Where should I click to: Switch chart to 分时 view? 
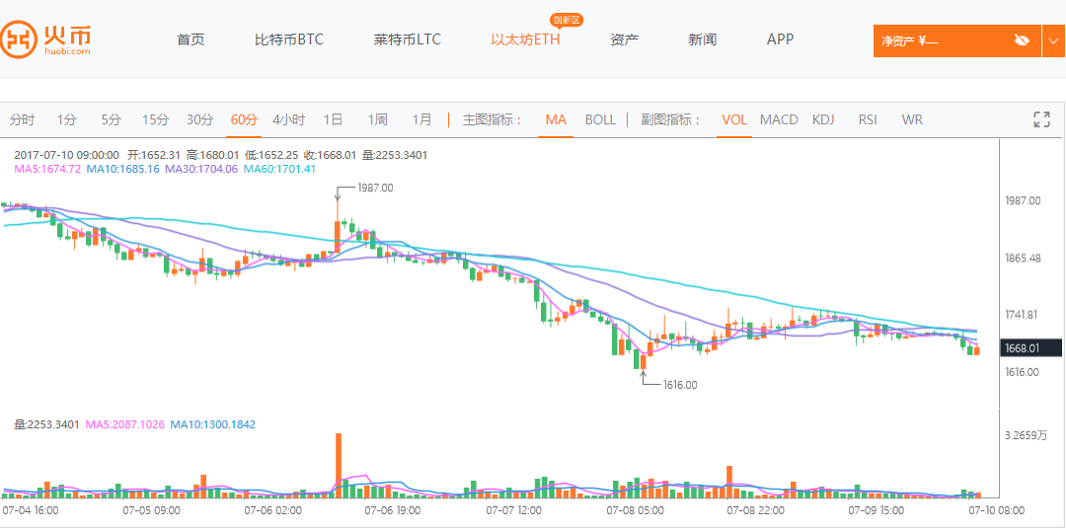22,119
